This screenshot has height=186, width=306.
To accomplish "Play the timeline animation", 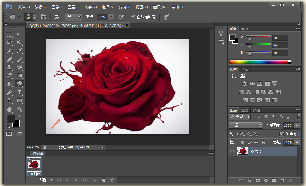I will pyautogui.click(x=76, y=180).
